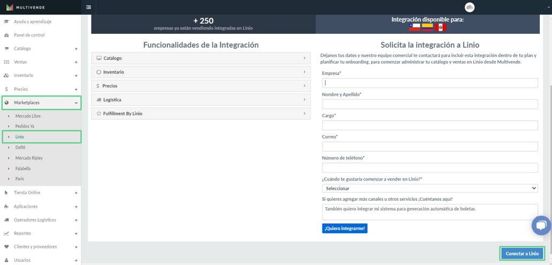Click the Inventario circle icon in panel
The width and height of the screenshot is (552, 265).
98,72
